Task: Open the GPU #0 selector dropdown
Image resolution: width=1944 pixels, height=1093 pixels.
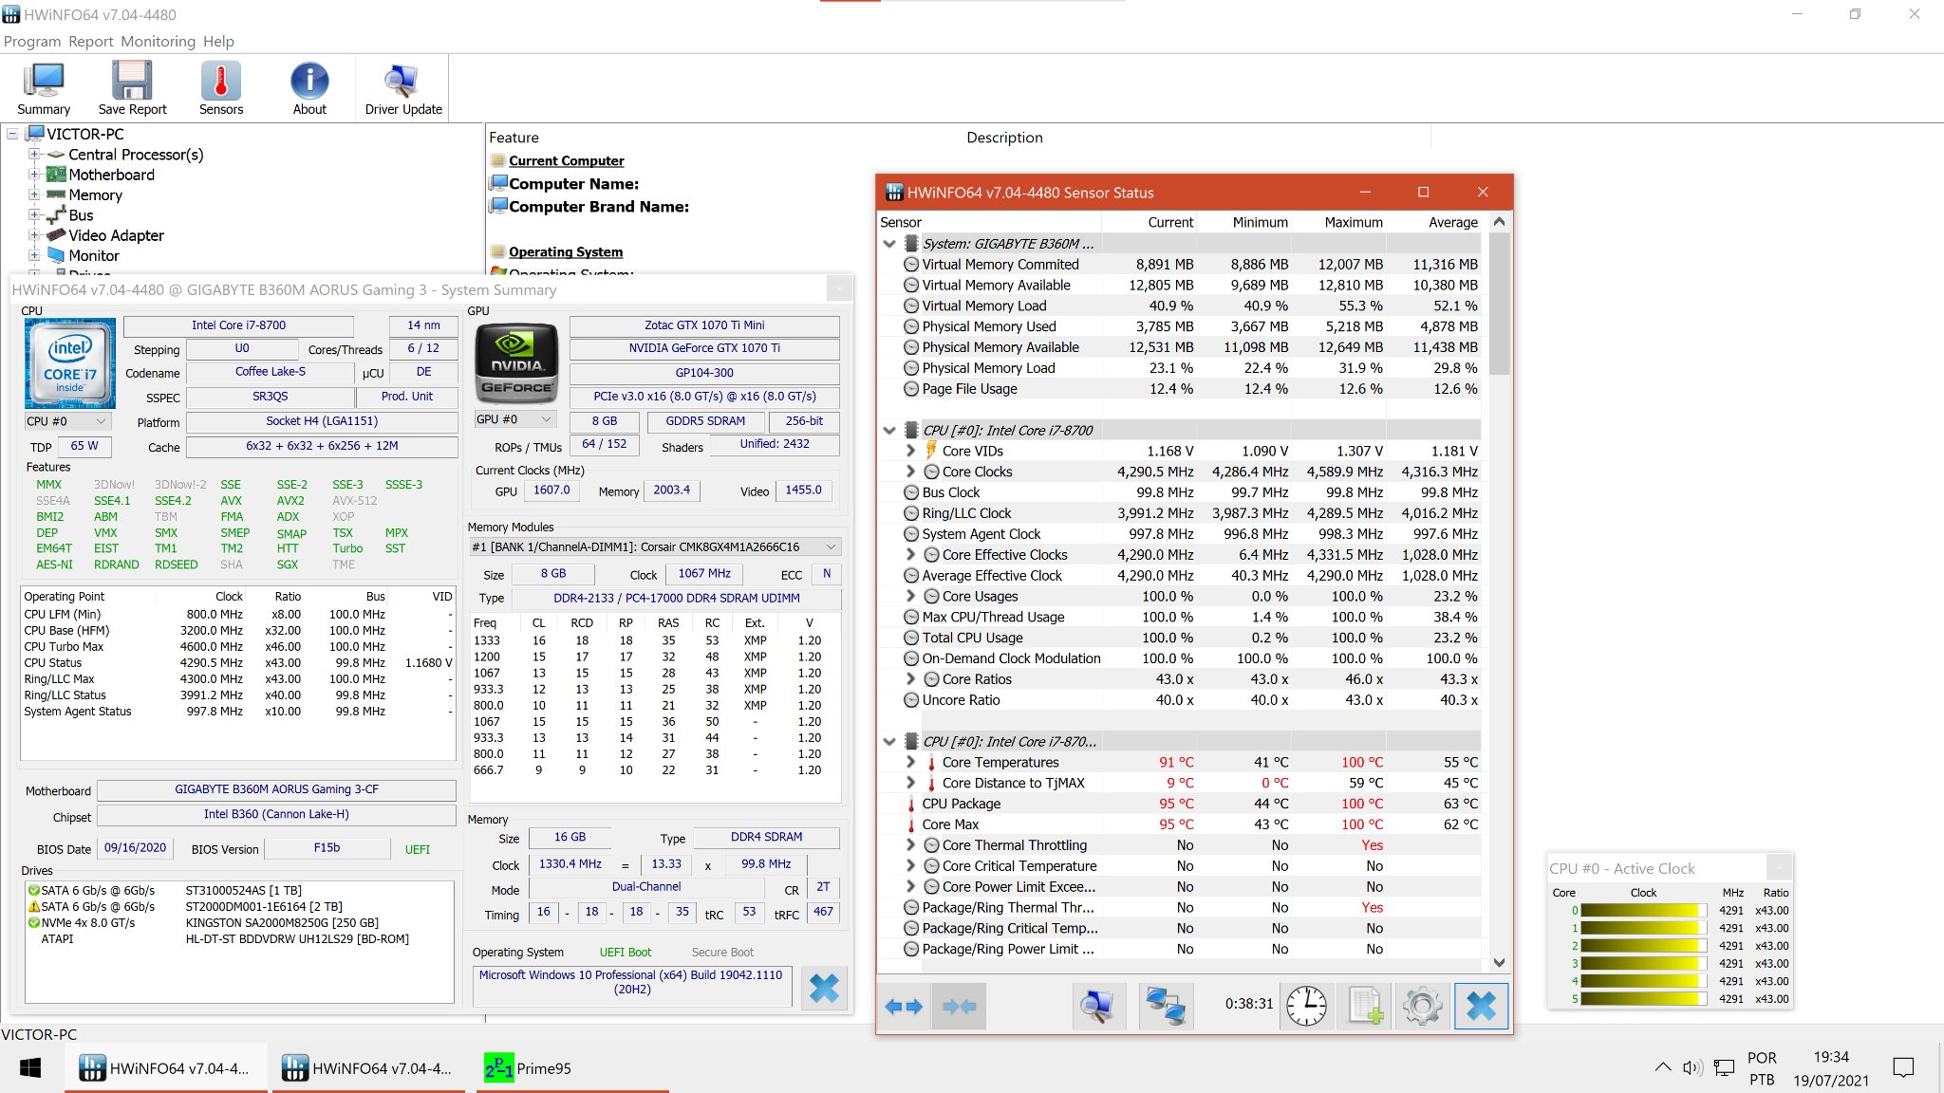Action: tap(515, 419)
